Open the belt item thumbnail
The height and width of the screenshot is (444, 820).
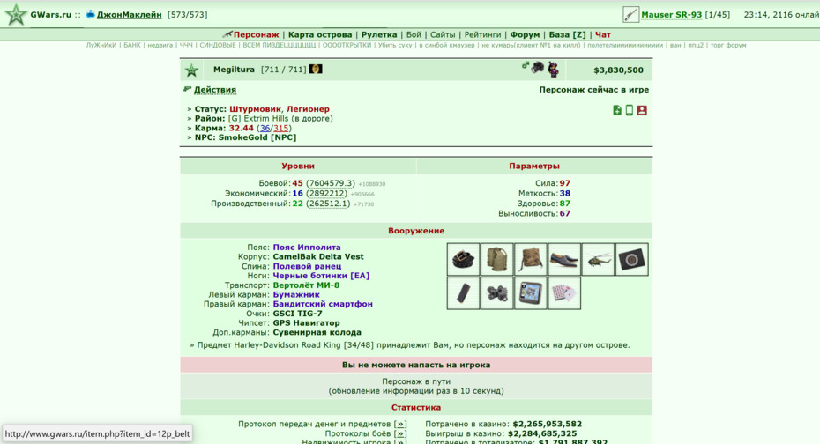point(463,259)
